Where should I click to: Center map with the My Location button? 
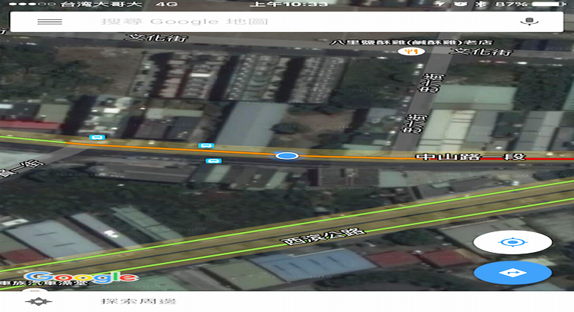(x=512, y=242)
